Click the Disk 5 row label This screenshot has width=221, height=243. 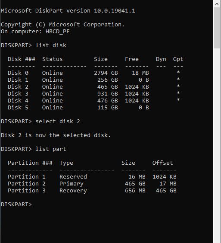coord(18,108)
